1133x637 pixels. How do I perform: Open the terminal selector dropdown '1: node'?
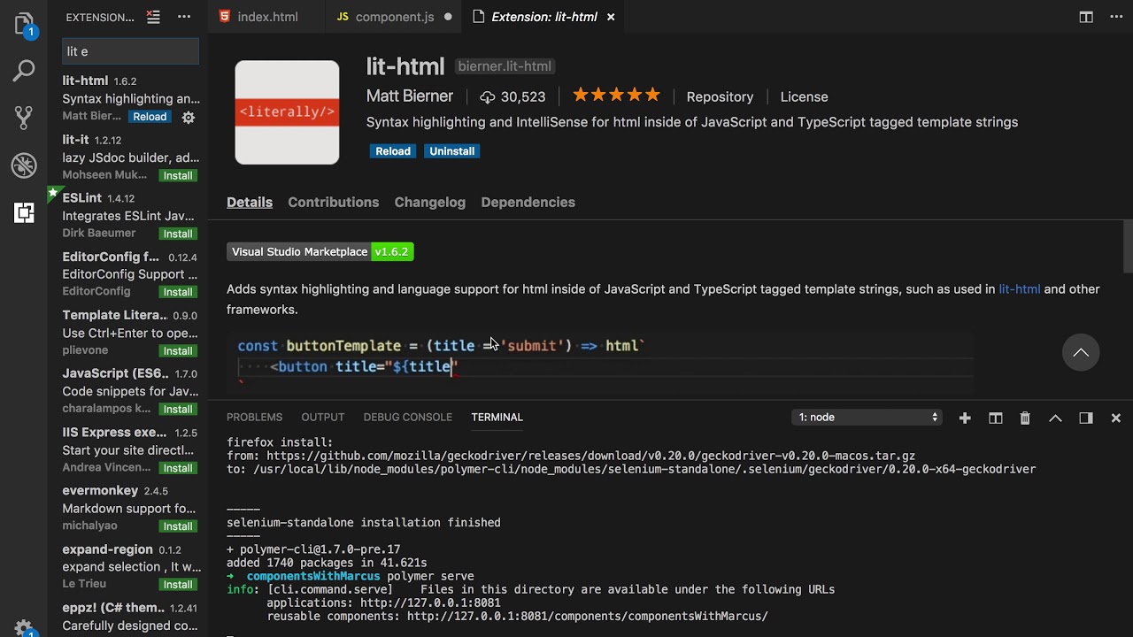[867, 418]
